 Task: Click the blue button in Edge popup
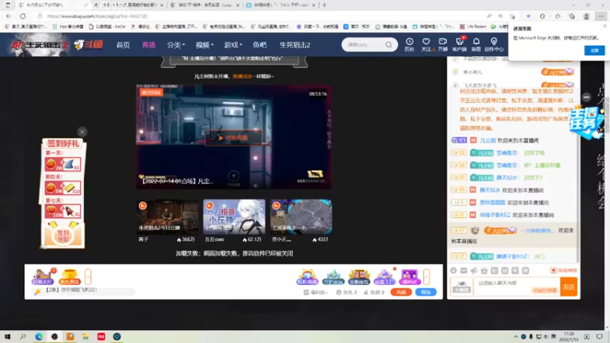595,50
